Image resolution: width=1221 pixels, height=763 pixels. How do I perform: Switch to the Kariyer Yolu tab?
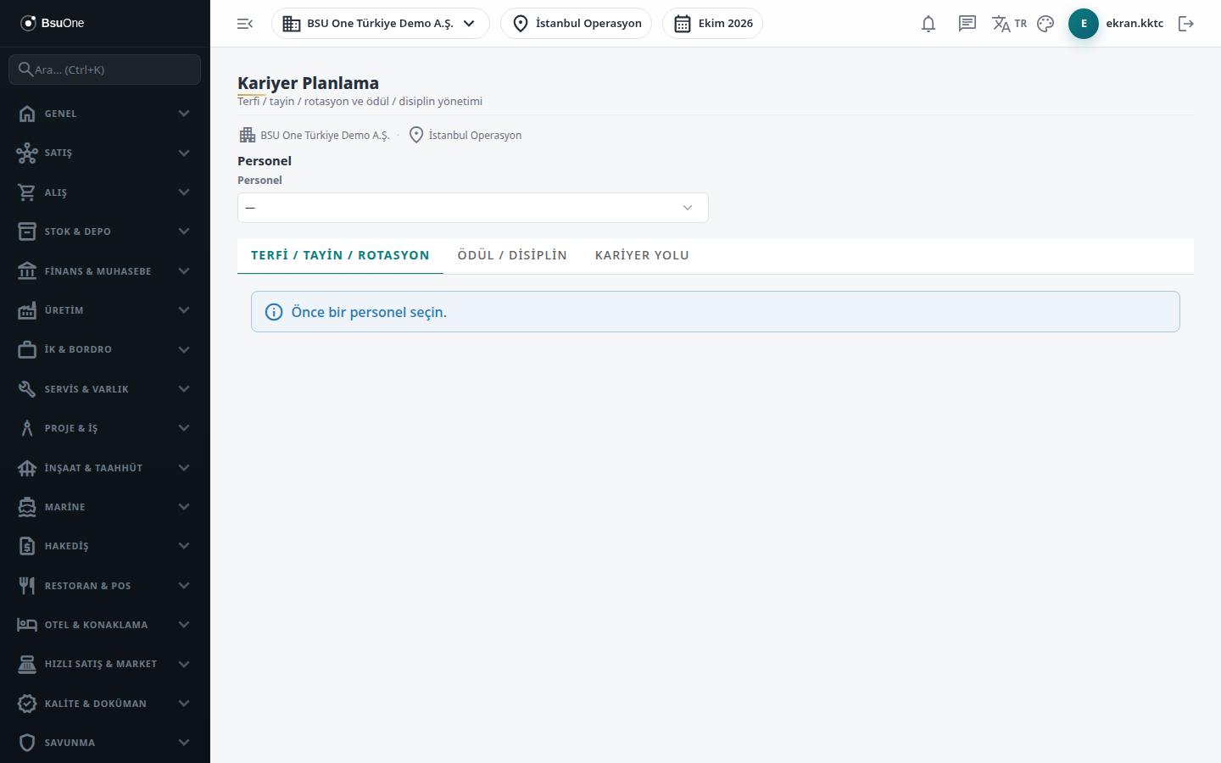pos(642,255)
